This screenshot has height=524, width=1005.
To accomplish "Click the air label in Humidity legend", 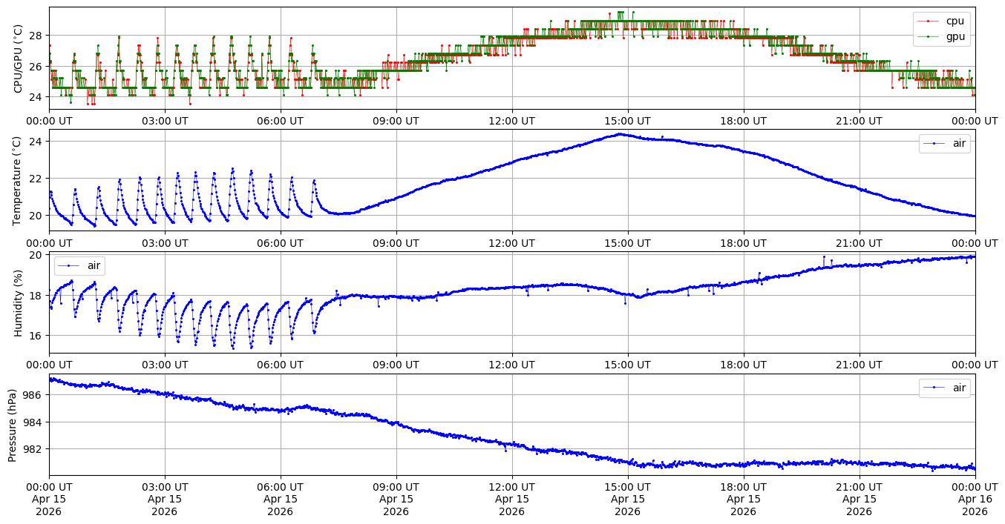I will pyautogui.click(x=95, y=265).
